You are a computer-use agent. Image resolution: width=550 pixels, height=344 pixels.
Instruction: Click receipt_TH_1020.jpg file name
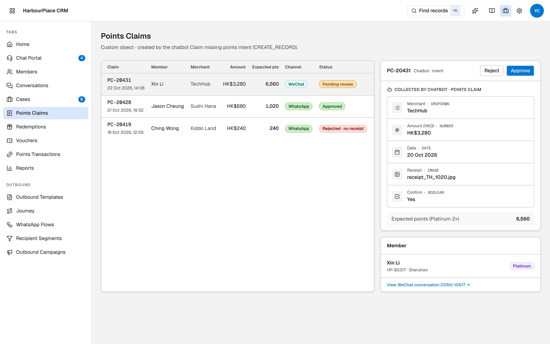tap(431, 177)
